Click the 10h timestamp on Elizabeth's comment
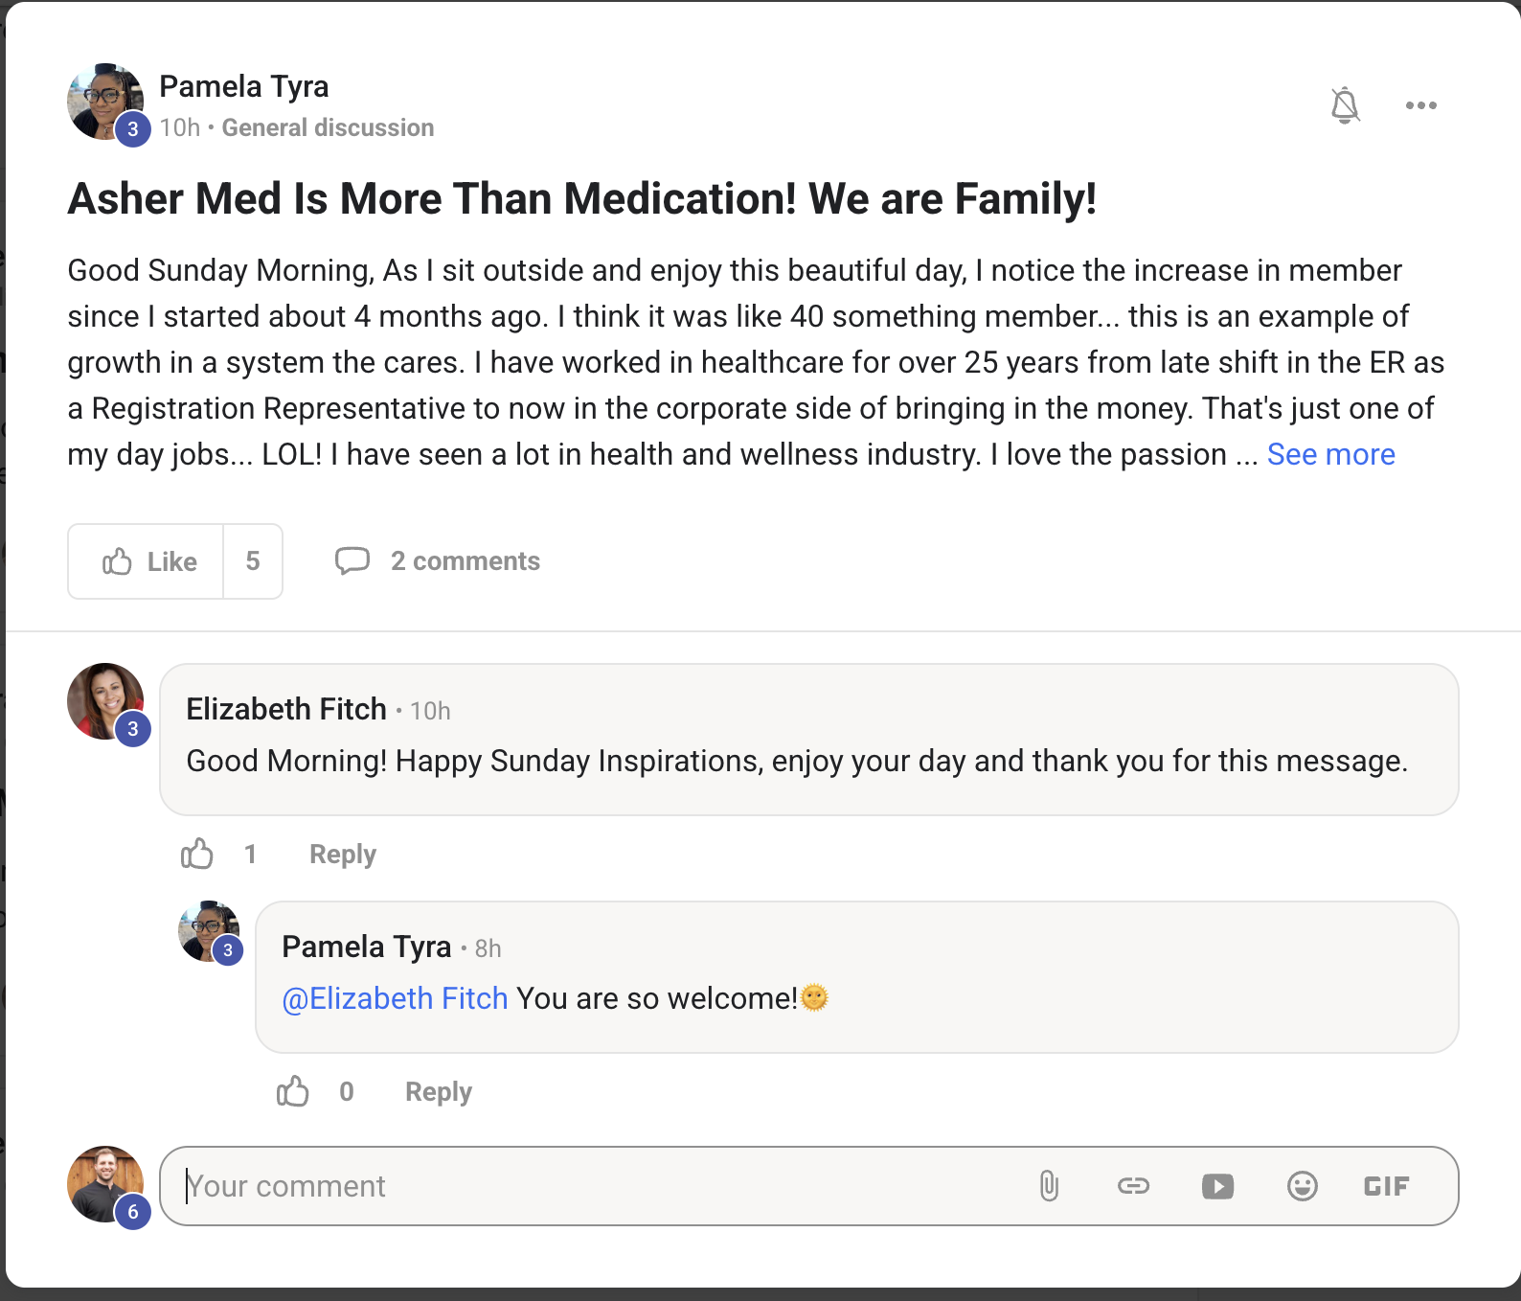This screenshot has height=1301, width=1521. (x=430, y=711)
